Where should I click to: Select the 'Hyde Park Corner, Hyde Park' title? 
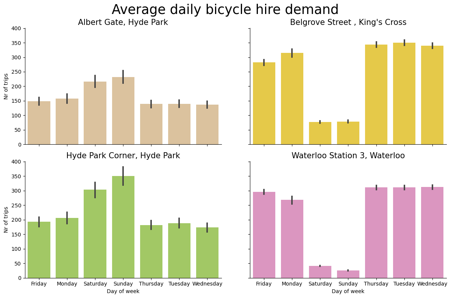point(123,156)
